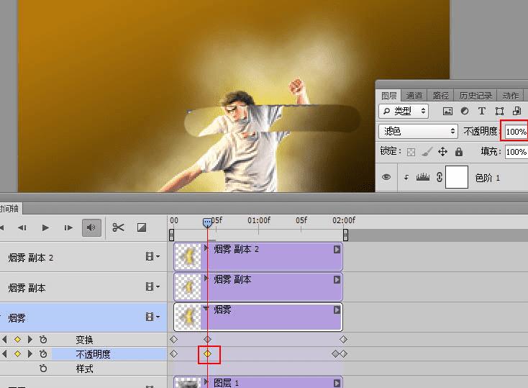
Task: Open 烟雾 副本 2 track filmstrip menu
Action: coord(153,256)
